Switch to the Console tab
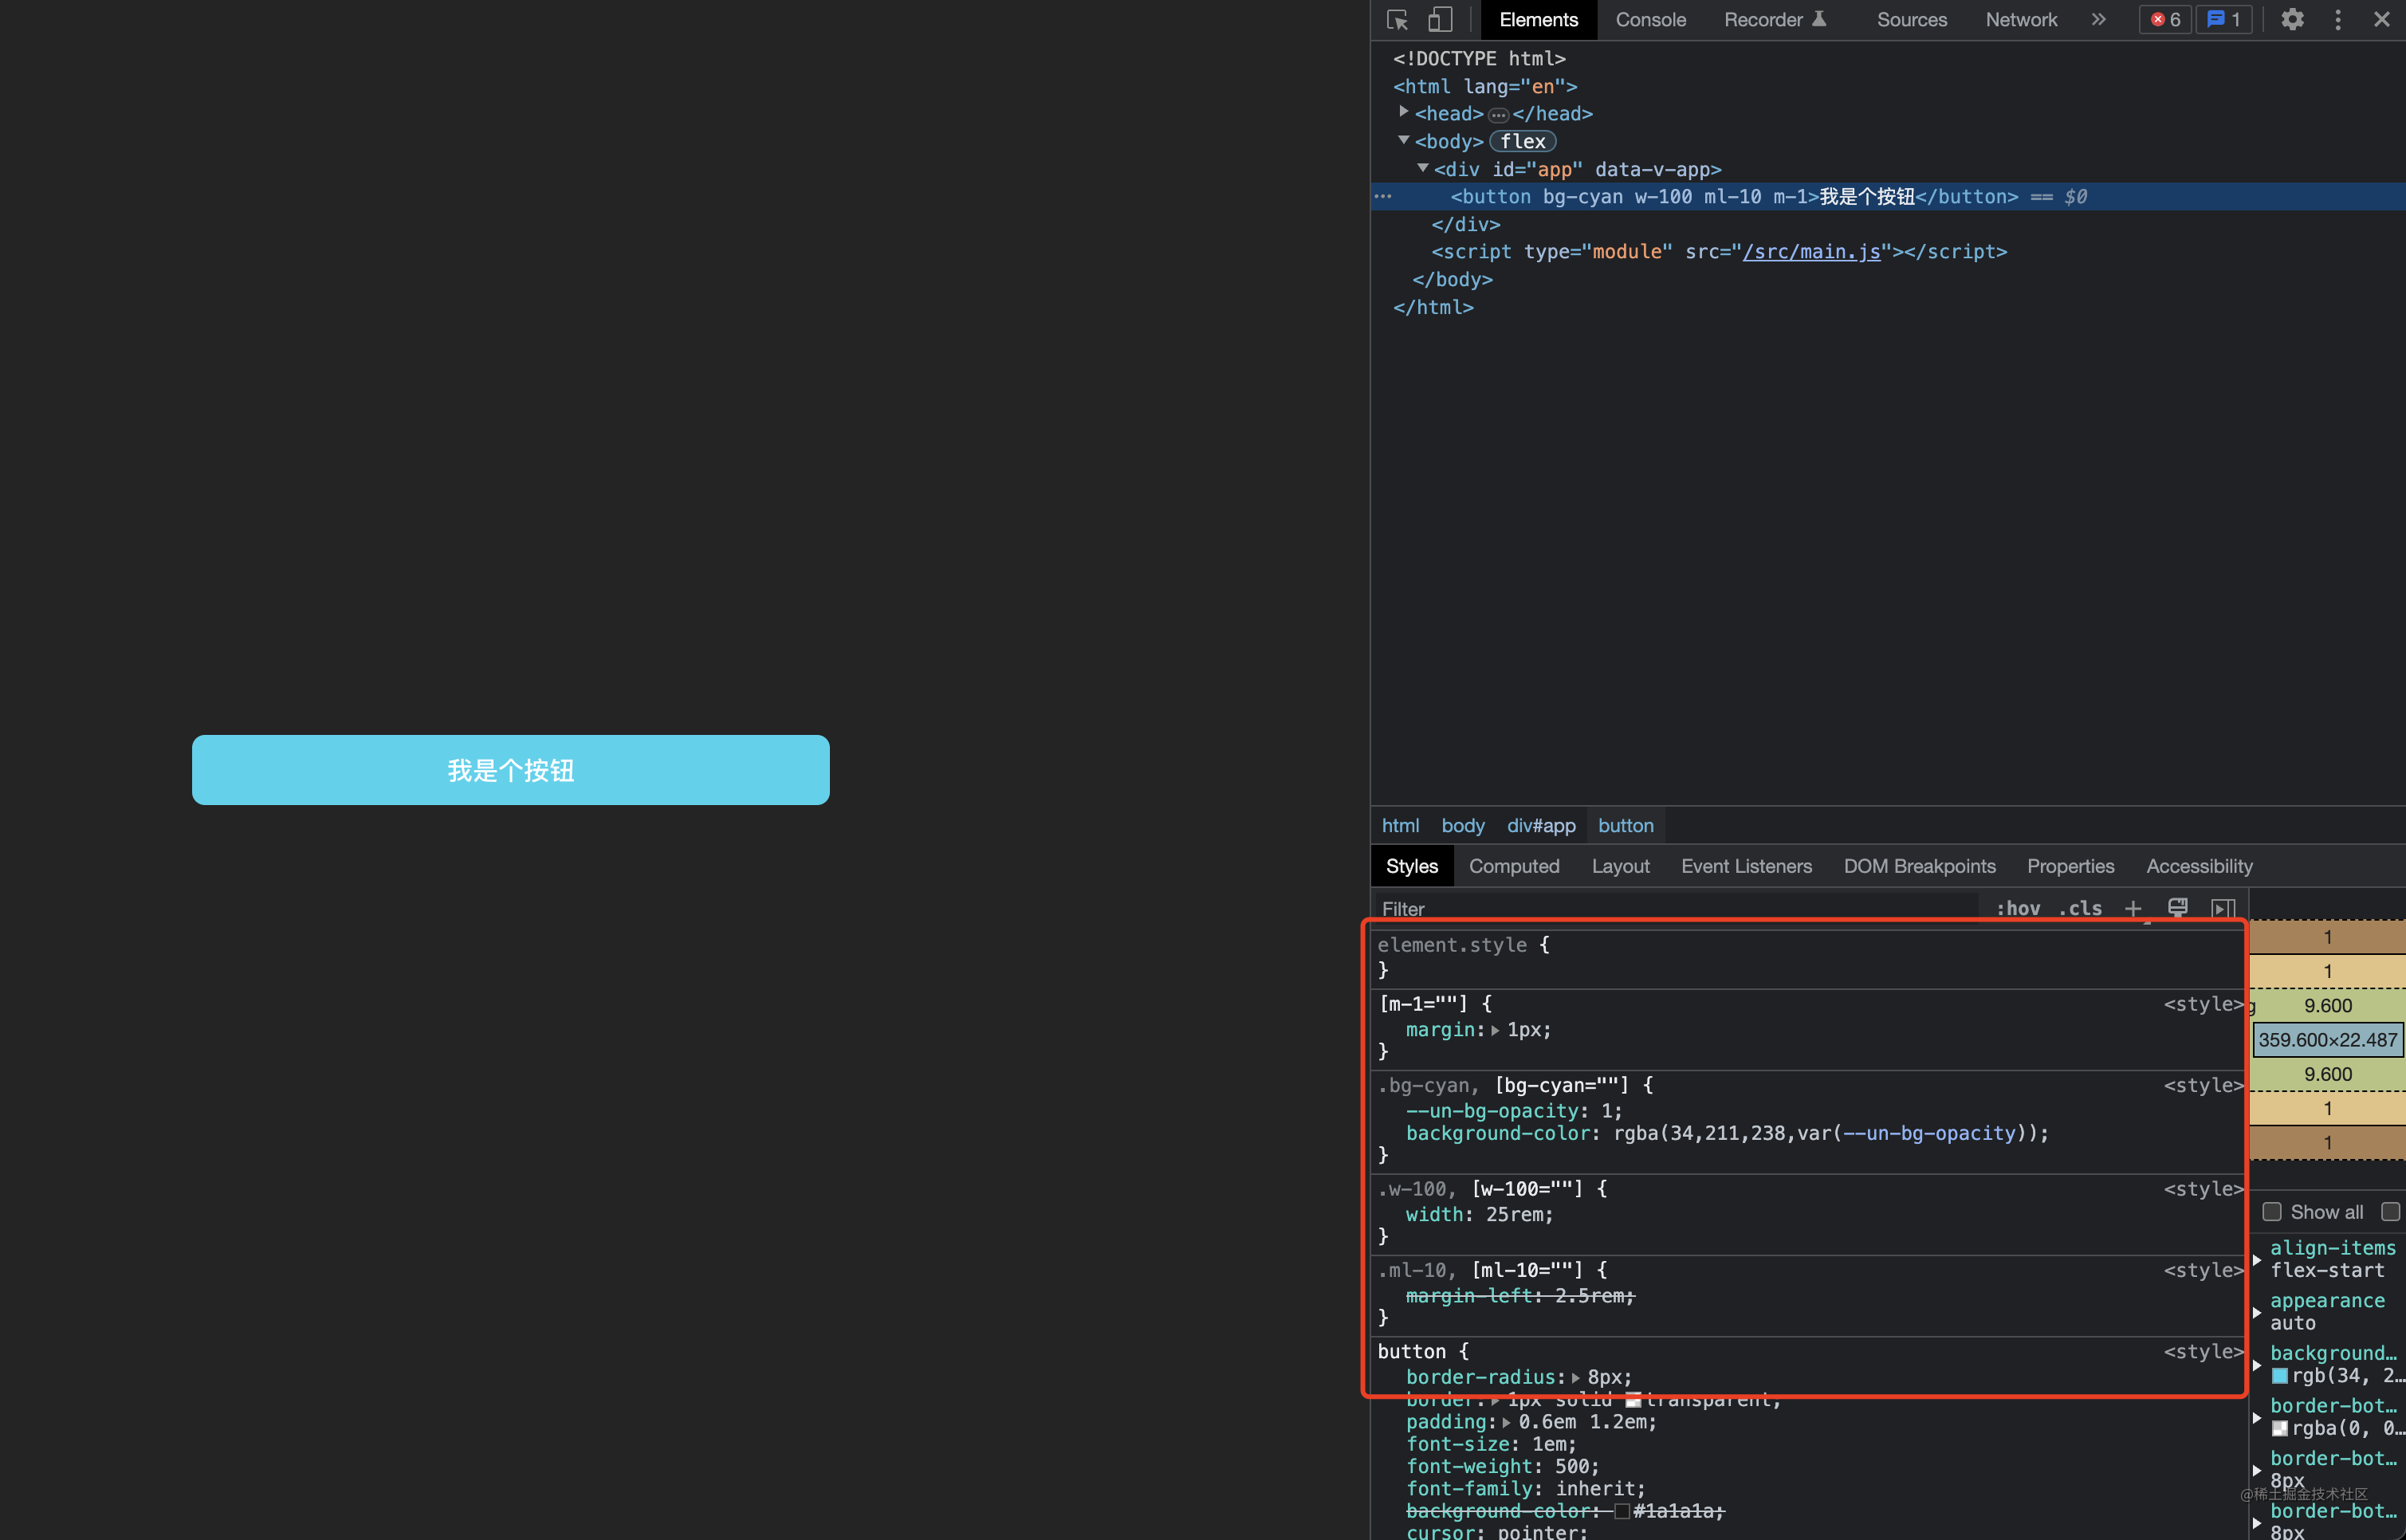Image resolution: width=2406 pixels, height=1540 pixels. tap(1650, 20)
